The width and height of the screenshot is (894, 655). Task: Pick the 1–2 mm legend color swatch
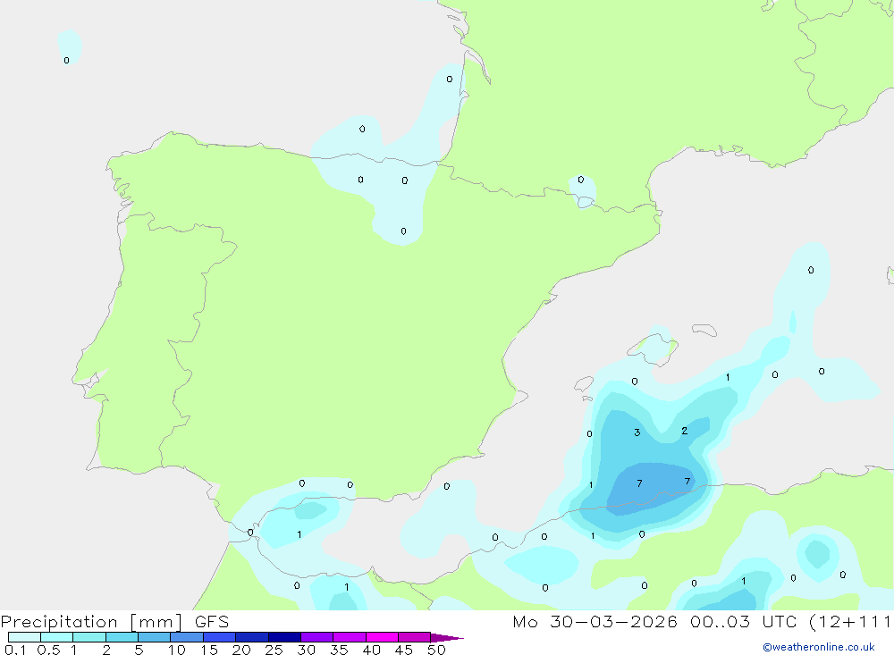tap(89, 637)
